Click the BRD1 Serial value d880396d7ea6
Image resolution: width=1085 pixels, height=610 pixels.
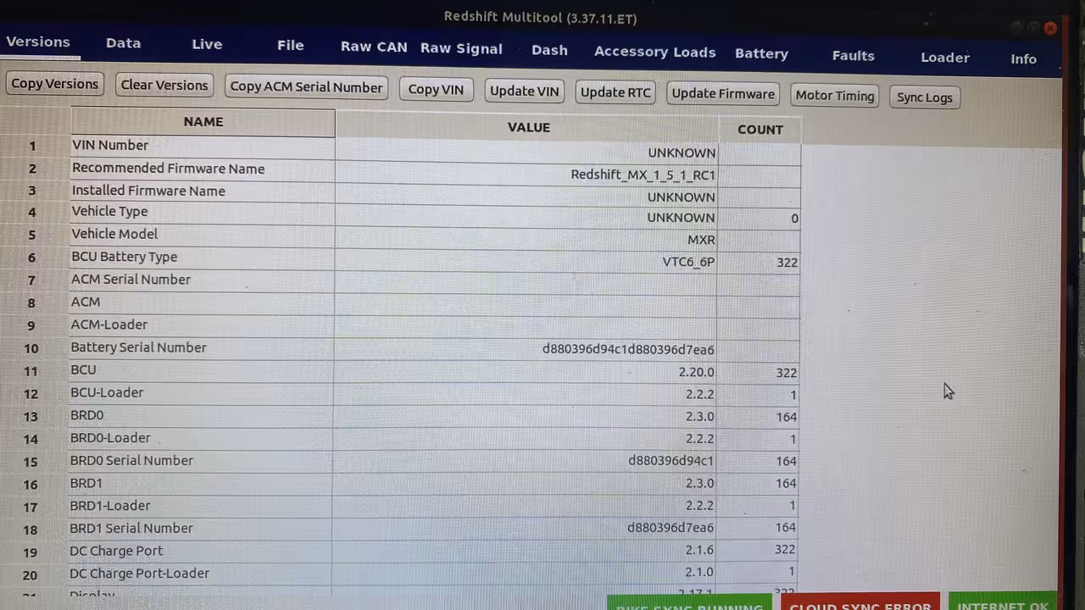pos(670,528)
